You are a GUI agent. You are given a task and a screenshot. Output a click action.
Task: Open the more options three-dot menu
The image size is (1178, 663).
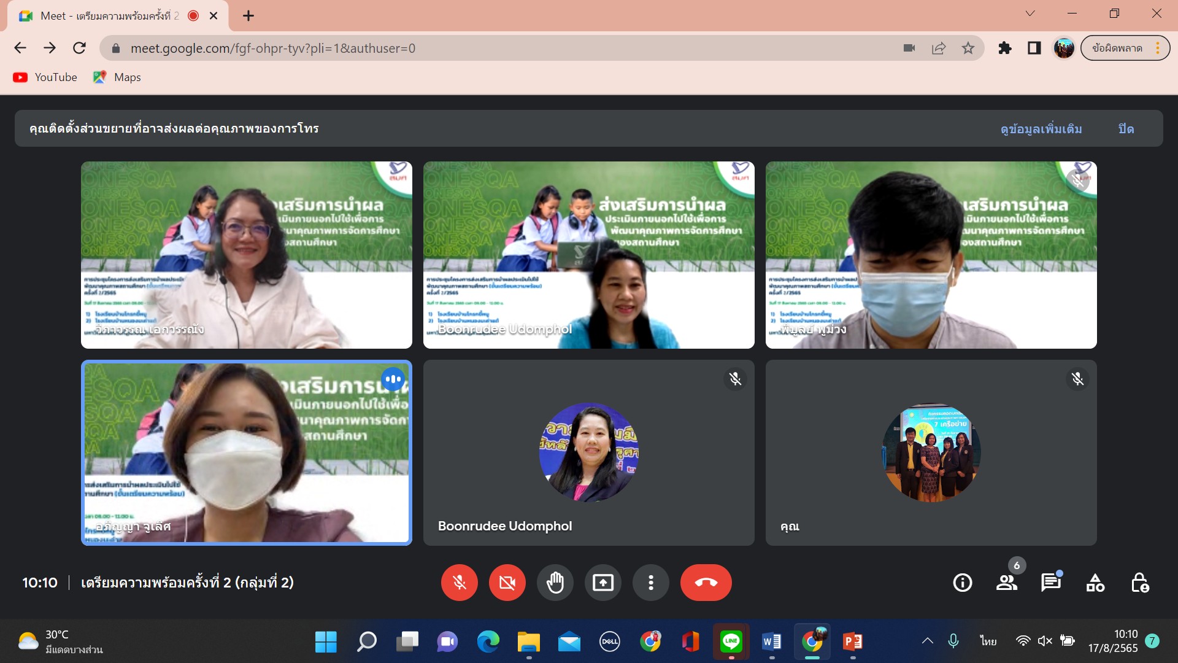[x=650, y=582]
